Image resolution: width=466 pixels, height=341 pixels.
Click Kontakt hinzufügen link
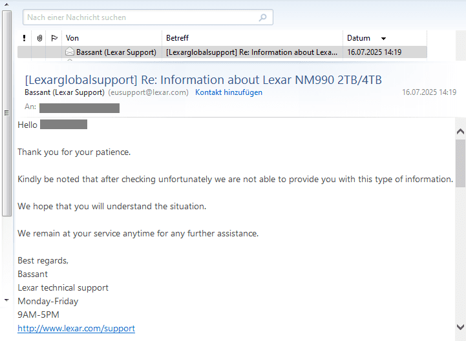tap(229, 92)
